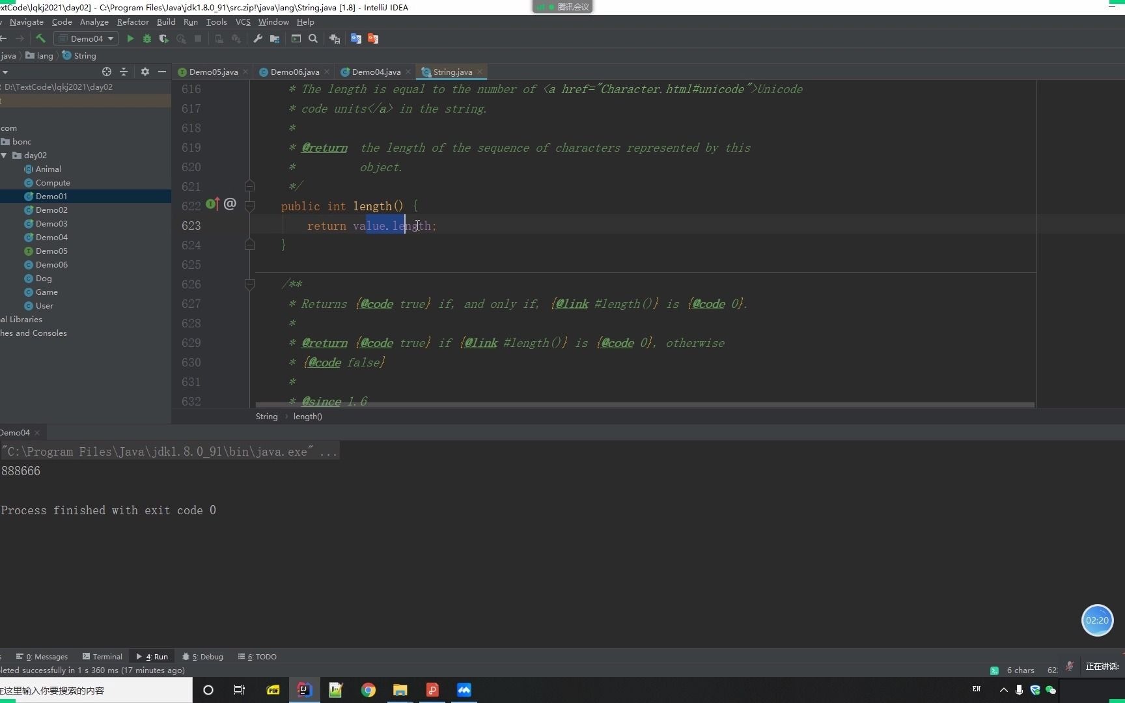The width and height of the screenshot is (1125, 703).
Task: Click the override gutter marker on line 622
Action: click(212, 204)
